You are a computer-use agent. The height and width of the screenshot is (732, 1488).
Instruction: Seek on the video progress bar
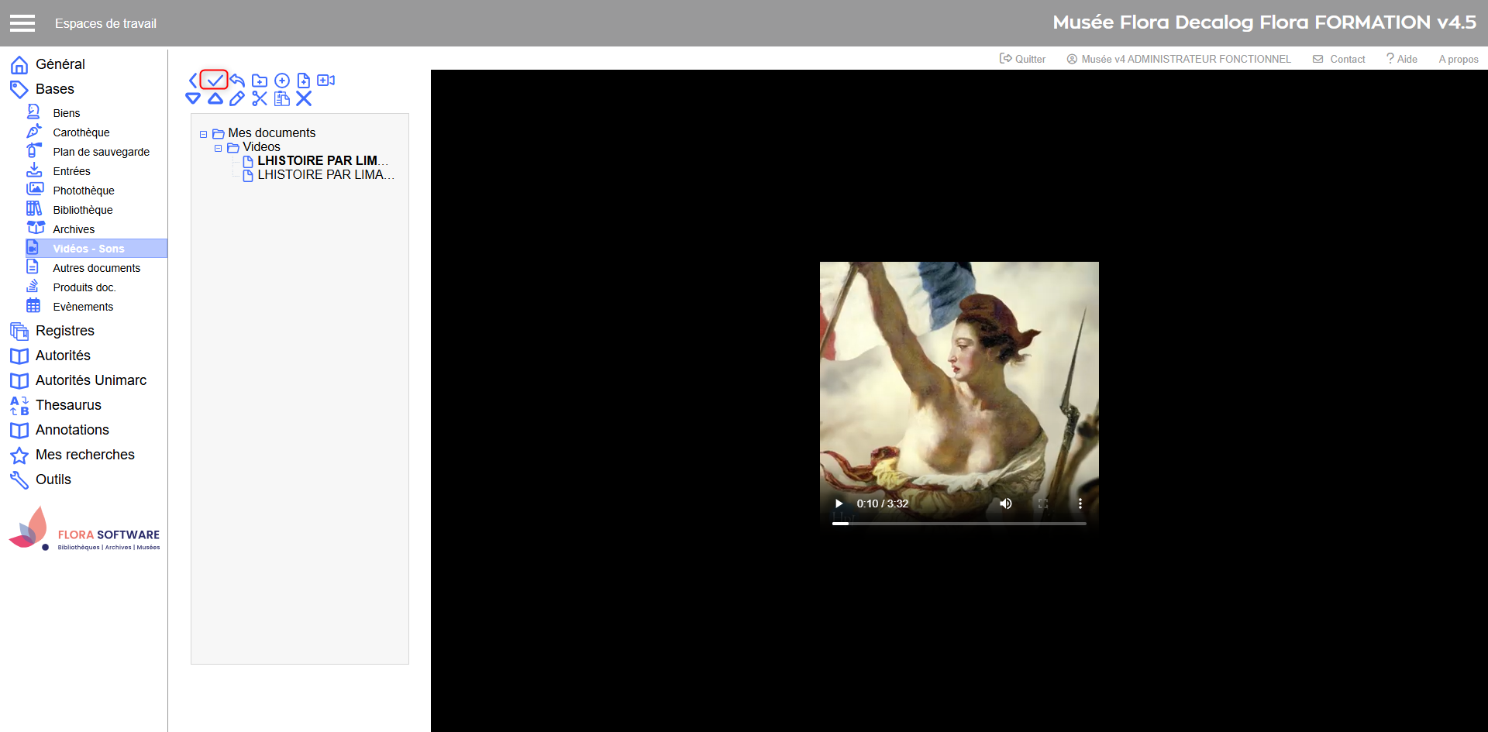coord(959,524)
